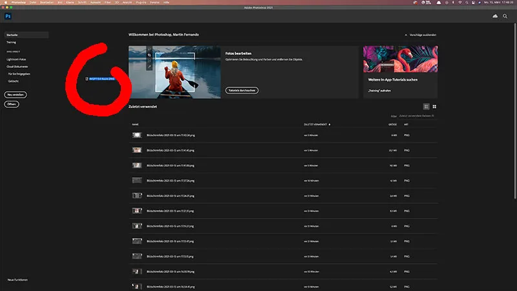Image resolution: width=517 pixels, height=291 pixels.
Task: Open Gelöscht in the sidebar
Action: coord(13,81)
